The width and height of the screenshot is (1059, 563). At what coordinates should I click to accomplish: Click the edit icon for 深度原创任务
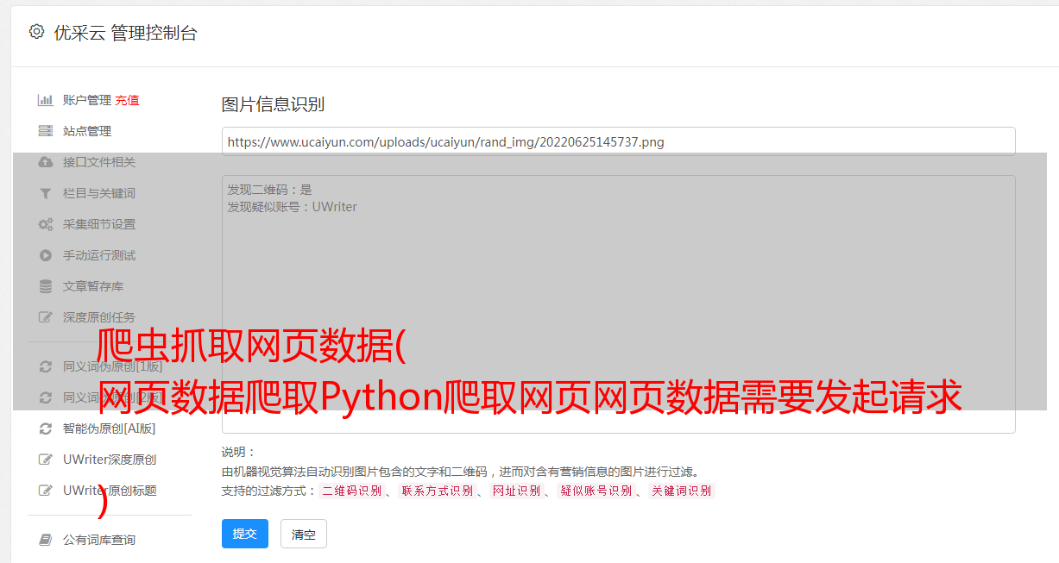coord(46,317)
